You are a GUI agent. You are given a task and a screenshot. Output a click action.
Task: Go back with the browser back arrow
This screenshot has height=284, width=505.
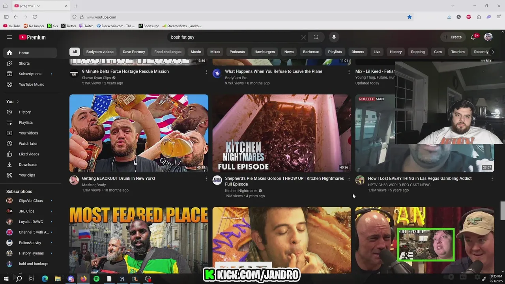(16, 17)
